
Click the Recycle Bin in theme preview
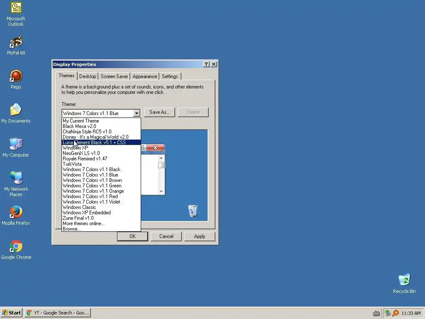coord(193,211)
